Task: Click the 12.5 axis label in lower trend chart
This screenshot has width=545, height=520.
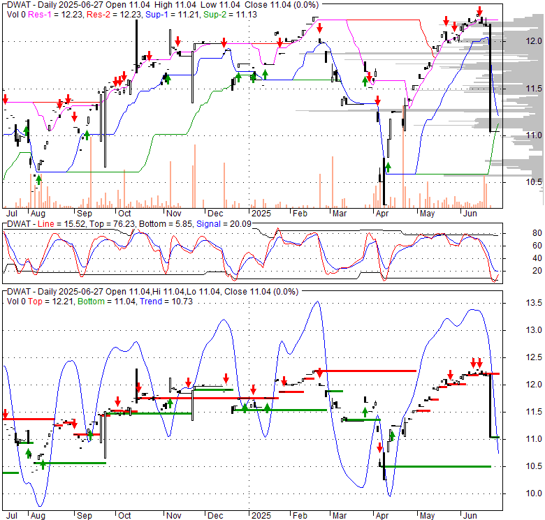Action: pyautogui.click(x=533, y=357)
